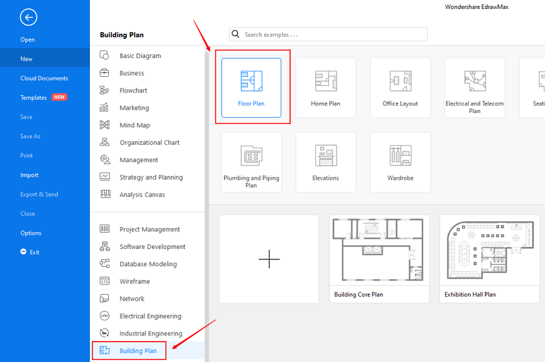Click the Business briefcase icon
This screenshot has width=545, height=362.
coord(104,73)
